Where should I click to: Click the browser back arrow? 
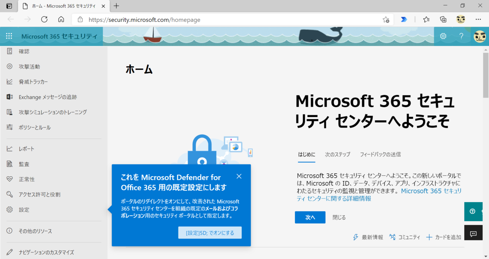tap(11, 19)
